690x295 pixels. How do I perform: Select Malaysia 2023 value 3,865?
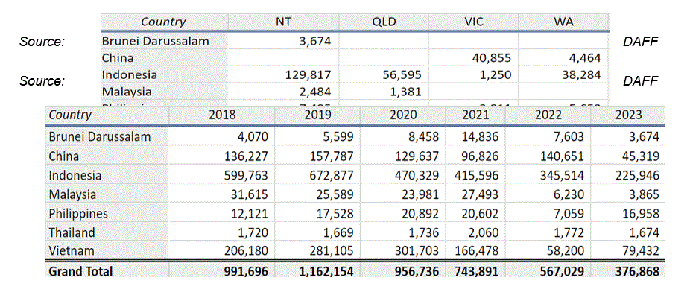coord(645,194)
